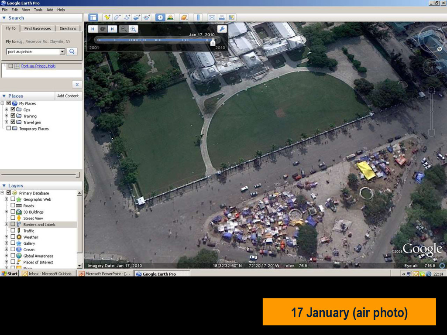This screenshot has height=335, width=447.
Task: Record a tour using the camera icon
Action: (x=147, y=17)
